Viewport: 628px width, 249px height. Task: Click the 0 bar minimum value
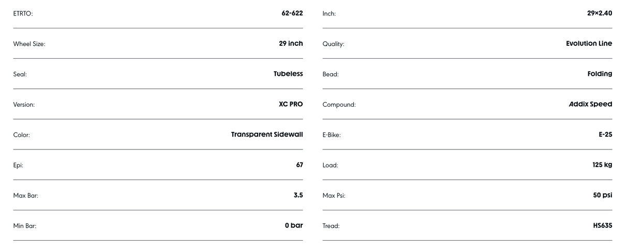[294, 226]
